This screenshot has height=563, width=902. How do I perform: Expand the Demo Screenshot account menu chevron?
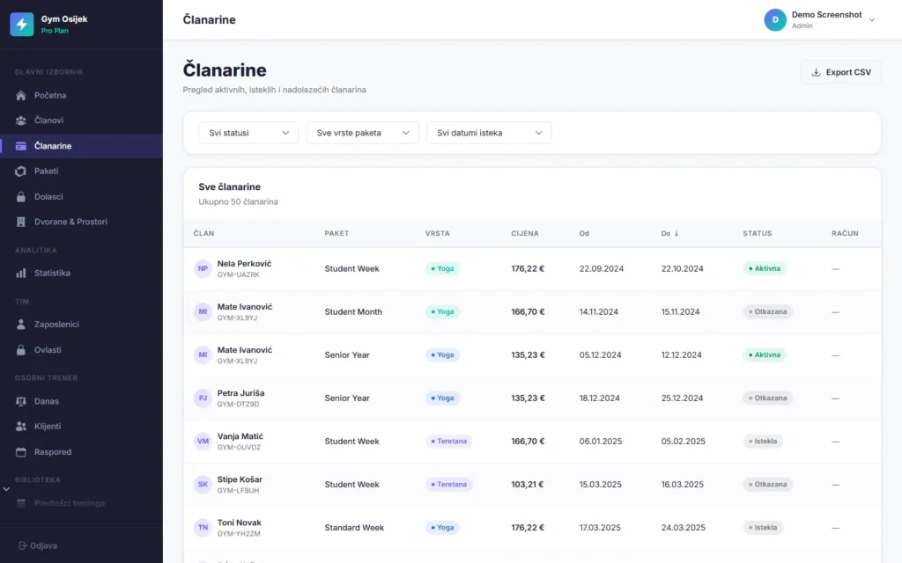point(872,20)
